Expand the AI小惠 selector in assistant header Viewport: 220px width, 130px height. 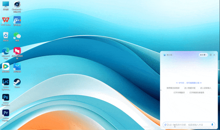203,55
